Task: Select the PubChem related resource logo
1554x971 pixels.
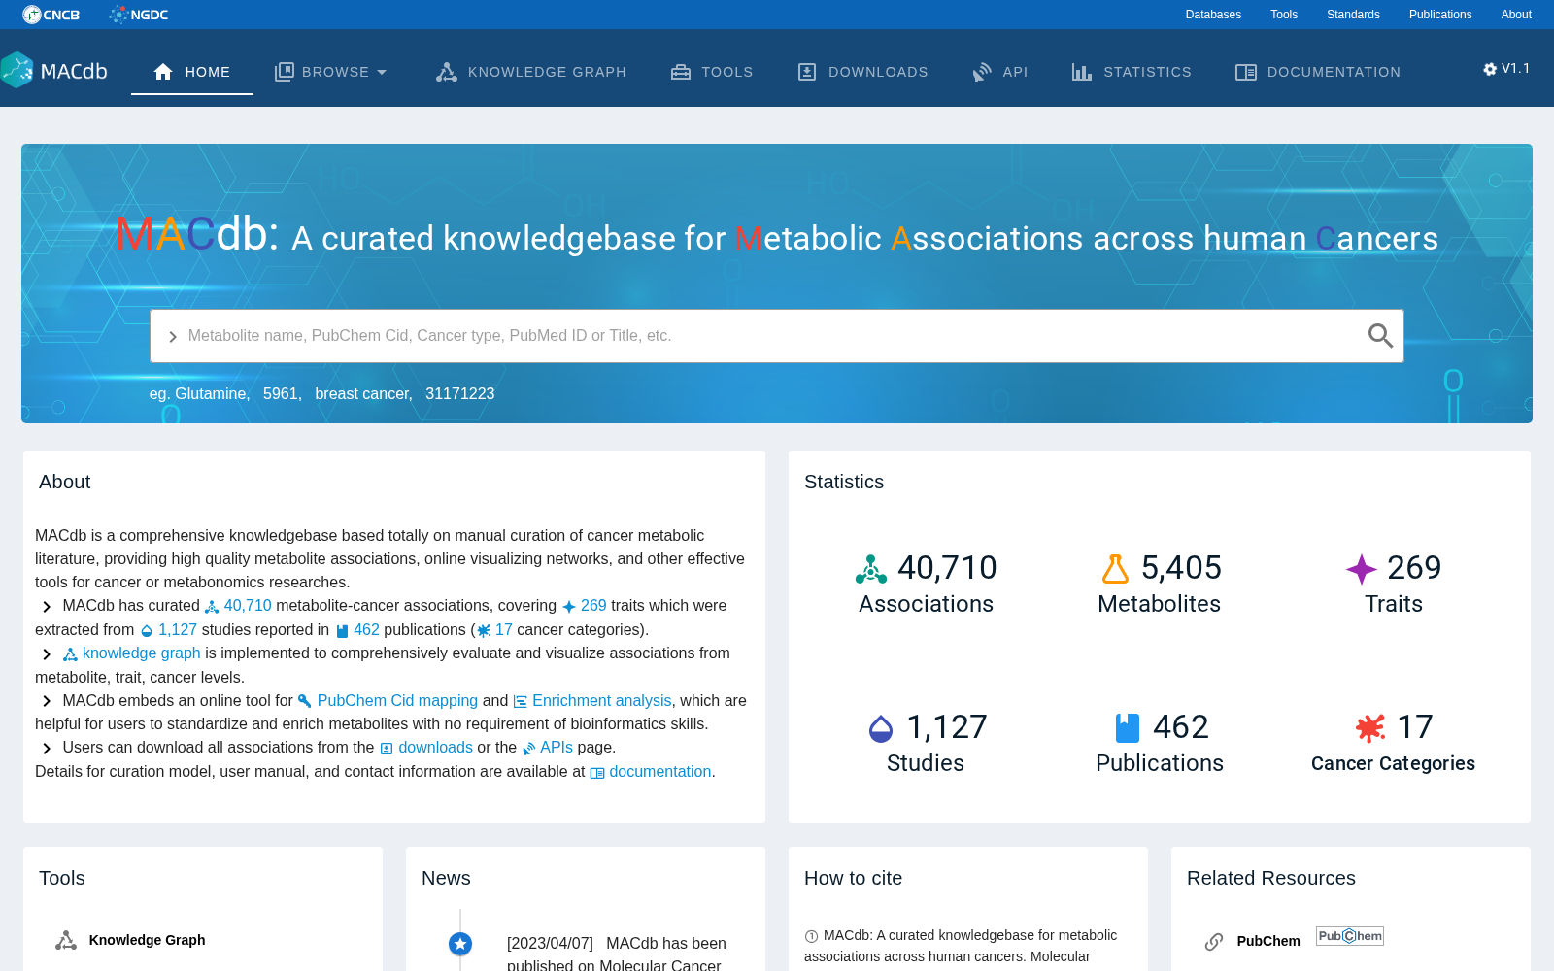Action: 1350,936
